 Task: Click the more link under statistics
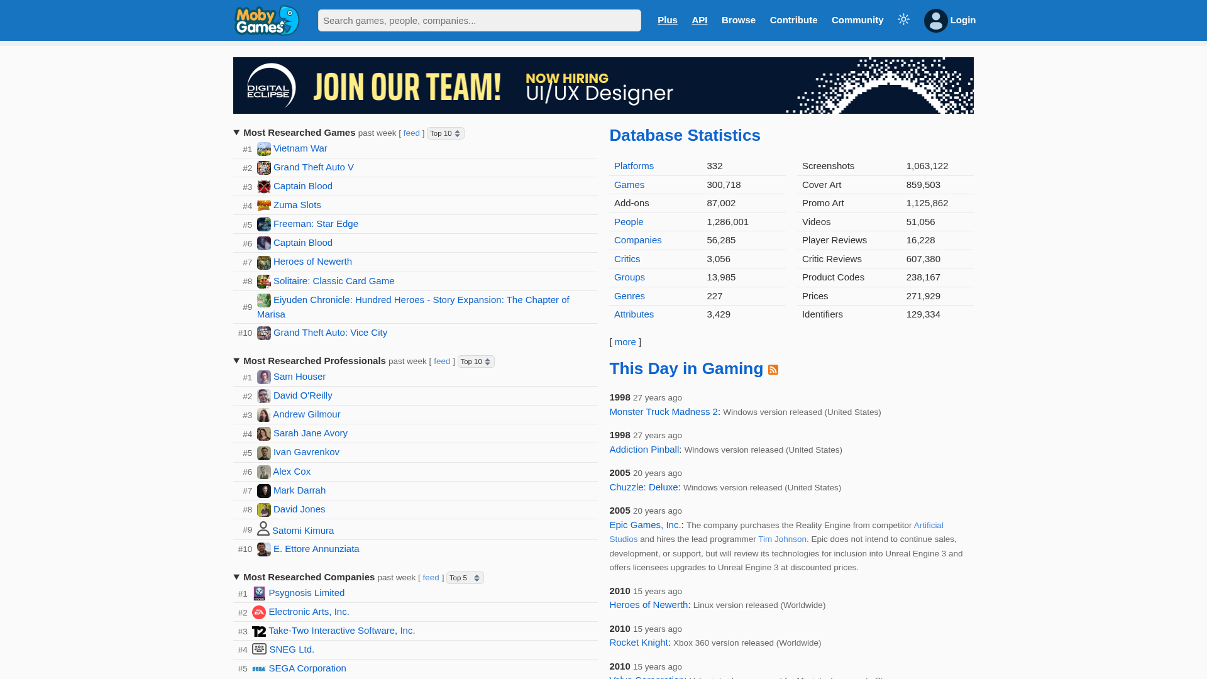point(625,342)
